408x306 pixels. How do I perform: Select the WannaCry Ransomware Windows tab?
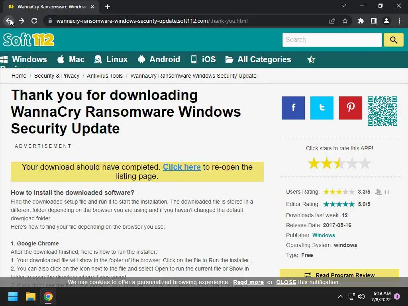(x=51, y=7)
